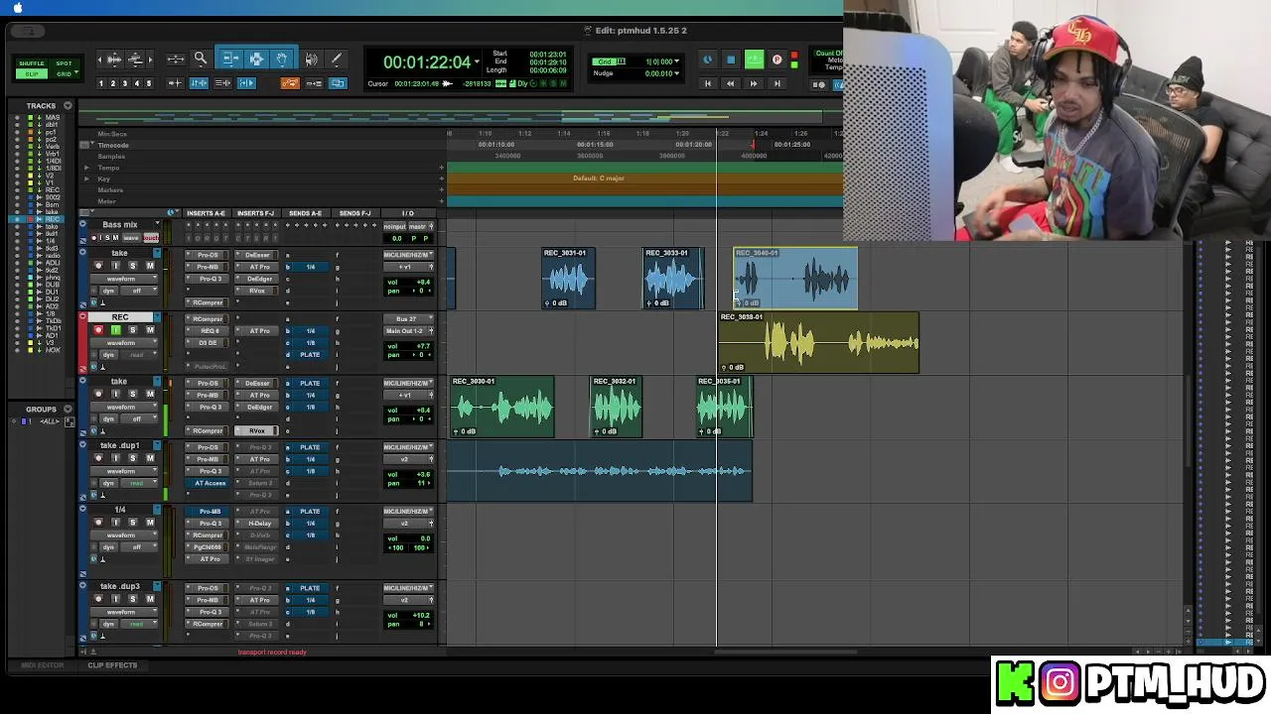Select the REC_3040-01 audio clip
The image size is (1271, 714).
pos(795,278)
